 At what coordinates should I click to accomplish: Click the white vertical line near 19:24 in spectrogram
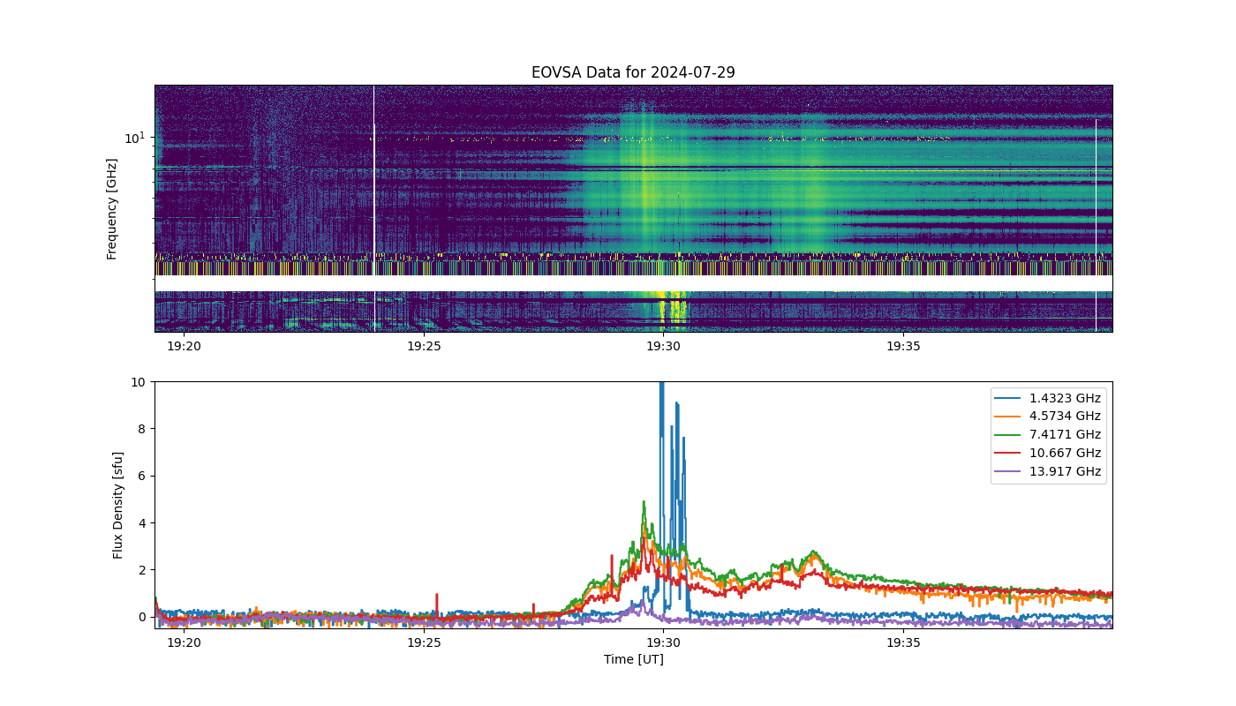tap(373, 208)
